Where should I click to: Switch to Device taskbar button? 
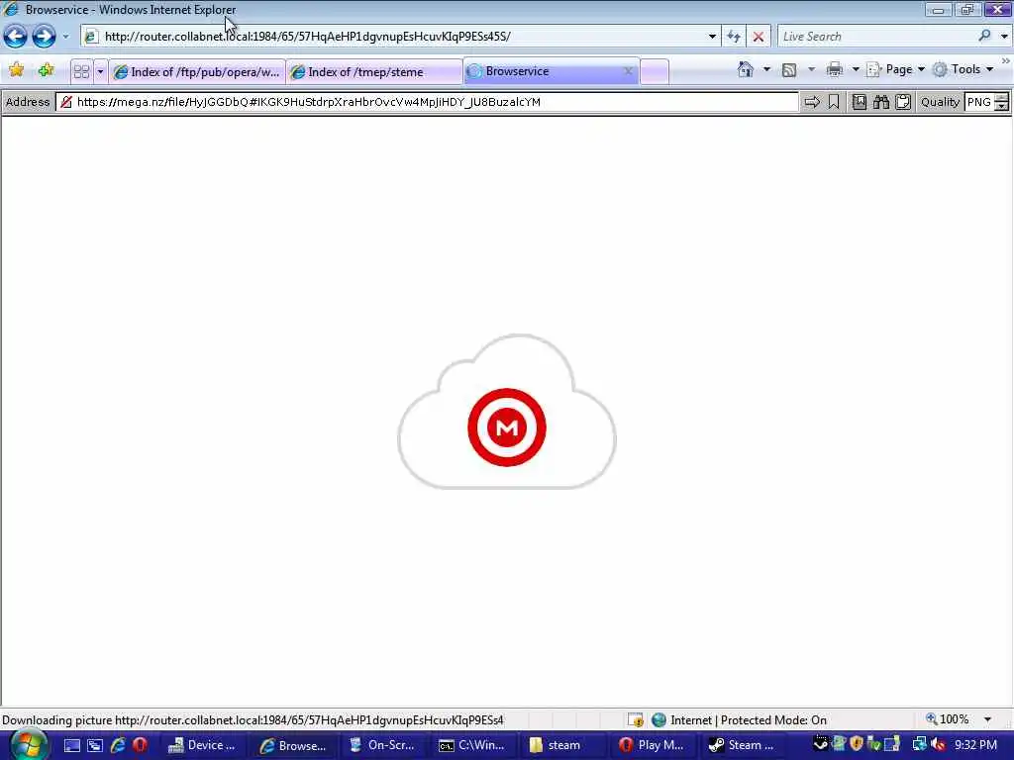click(202, 745)
